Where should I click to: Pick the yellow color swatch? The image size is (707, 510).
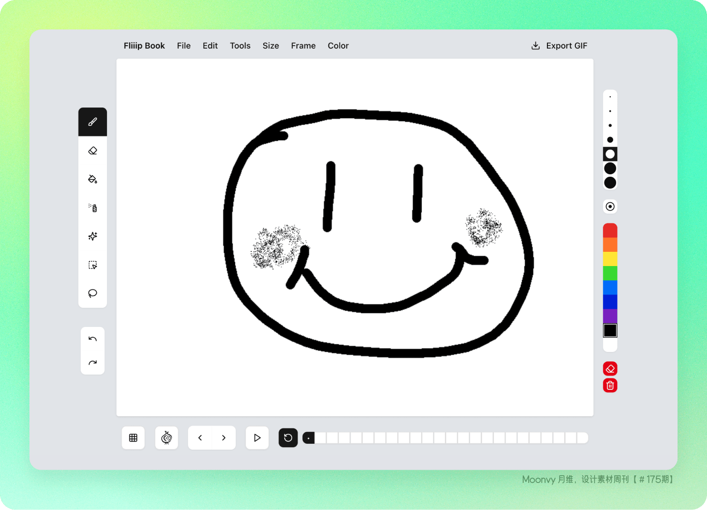tap(610, 259)
